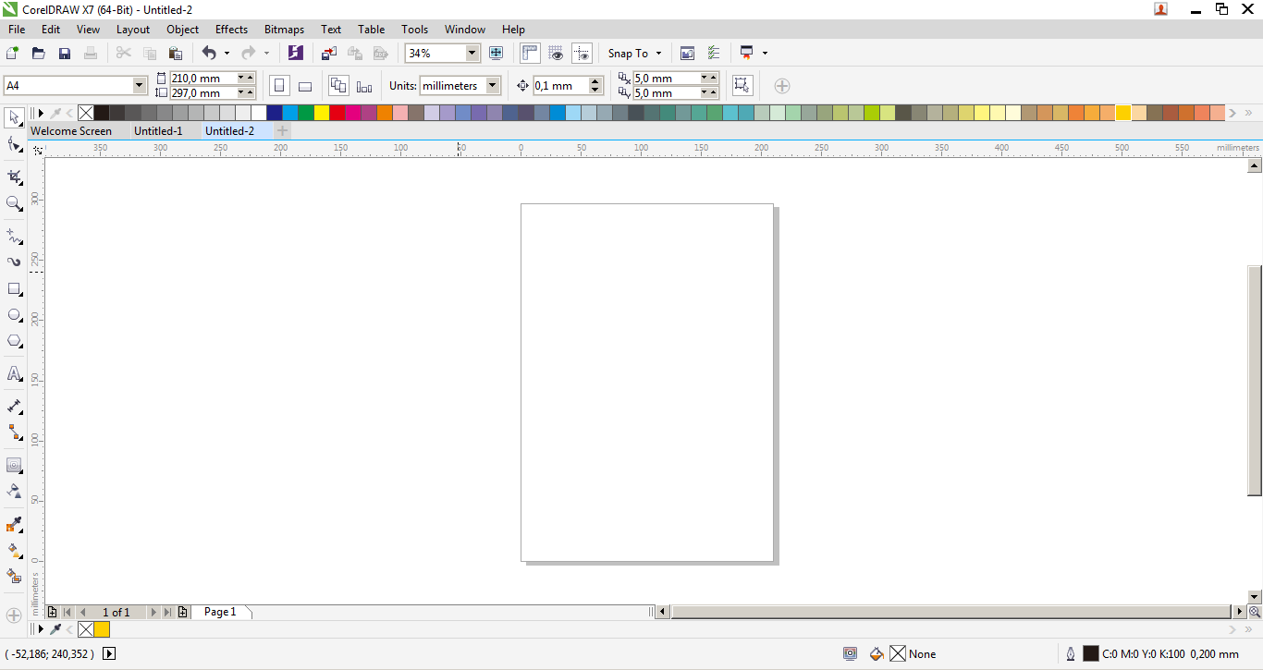Activate the Zoom tool

tap(14, 203)
